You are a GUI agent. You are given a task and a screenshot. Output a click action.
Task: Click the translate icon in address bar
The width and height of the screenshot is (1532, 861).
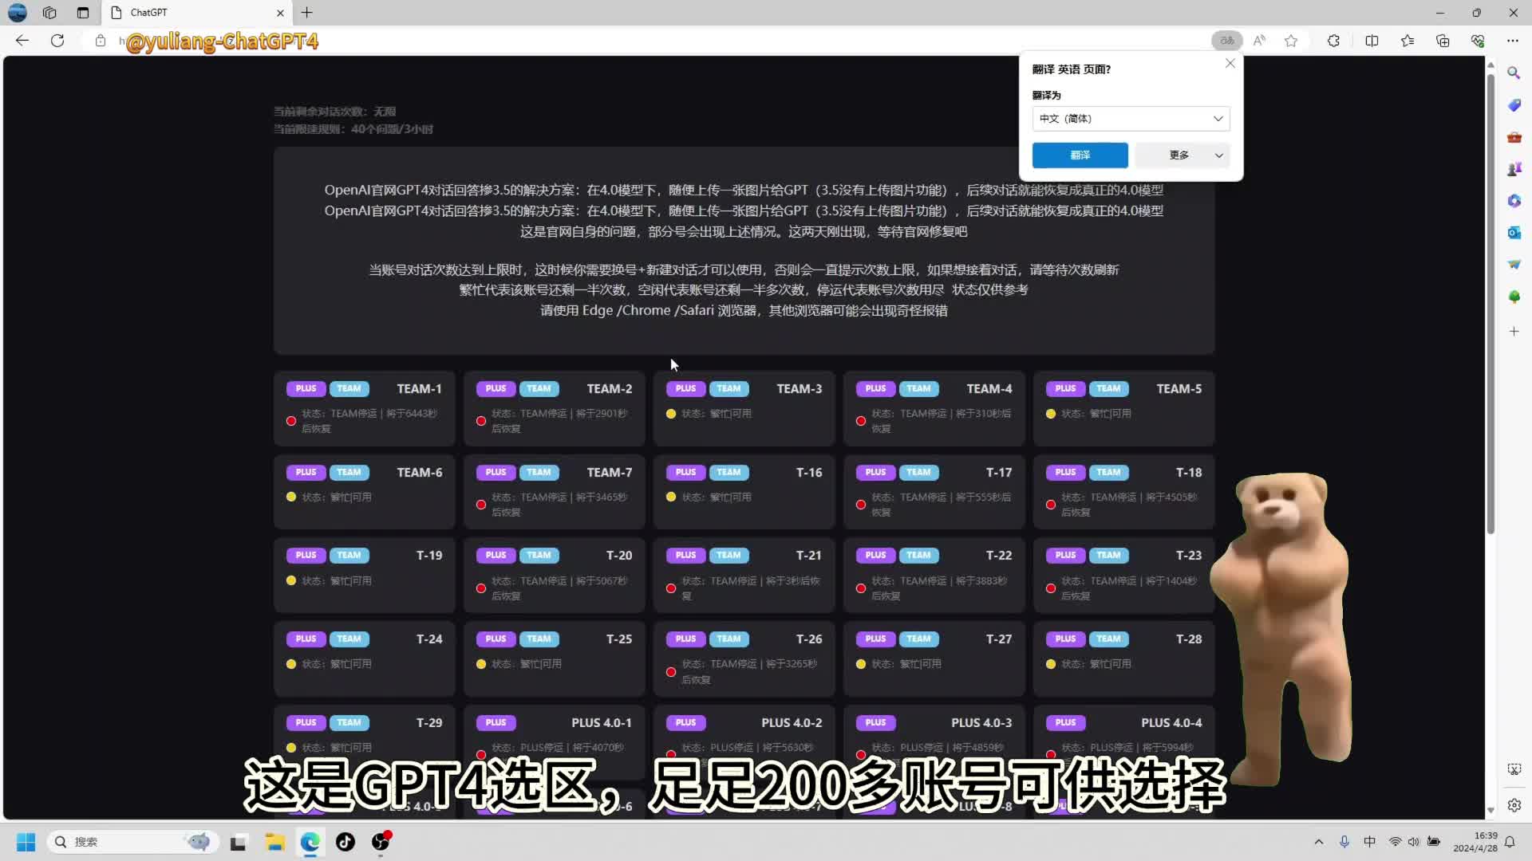coord(1227,41)
